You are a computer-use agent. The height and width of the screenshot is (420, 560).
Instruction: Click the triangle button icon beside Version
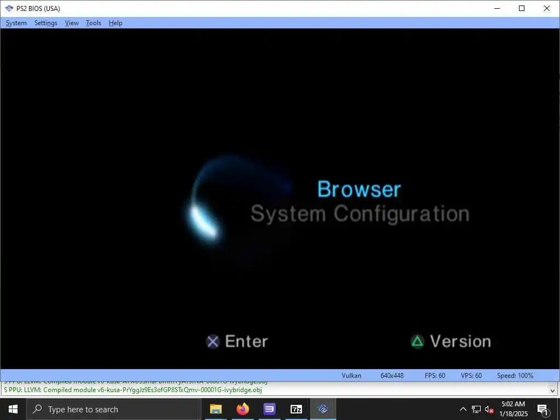pyautogui.click(x=417, y=341)
